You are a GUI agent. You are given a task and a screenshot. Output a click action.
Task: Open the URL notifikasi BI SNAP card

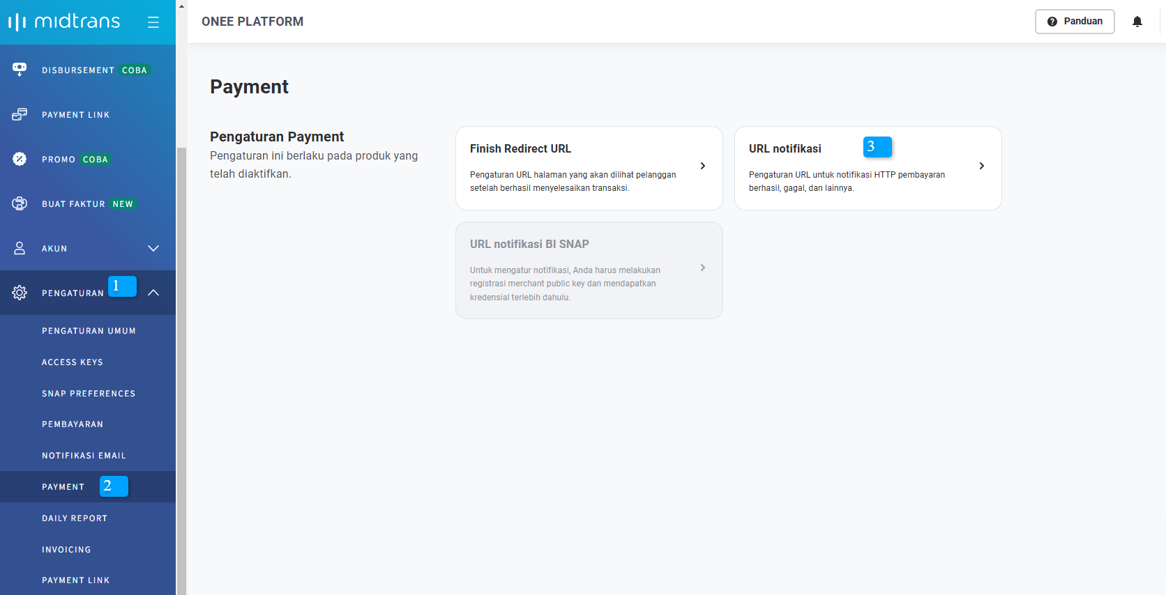589,270
